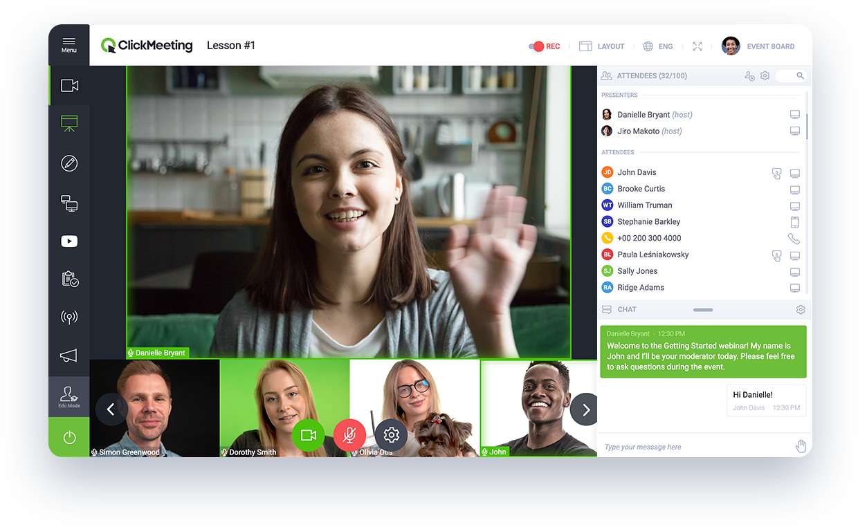Open the surveys clipboard icon
The image size is (858, 527).
(69, 279)
